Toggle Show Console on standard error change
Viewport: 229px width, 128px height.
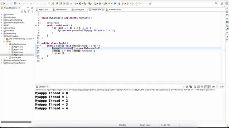pyautogui.click(x=209, y=87)
